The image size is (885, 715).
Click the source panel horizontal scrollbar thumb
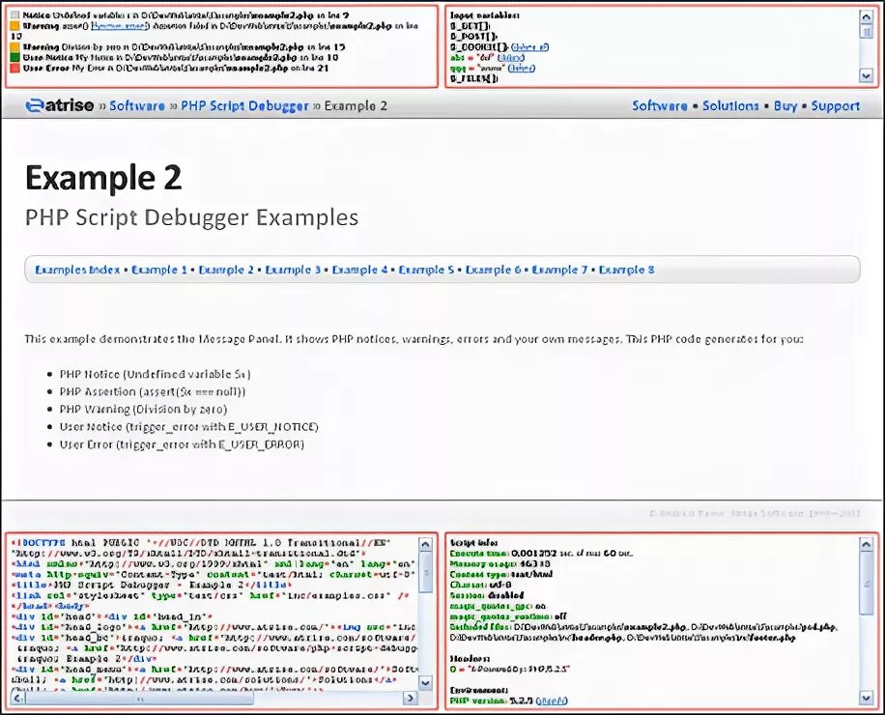tap(139, 698)
